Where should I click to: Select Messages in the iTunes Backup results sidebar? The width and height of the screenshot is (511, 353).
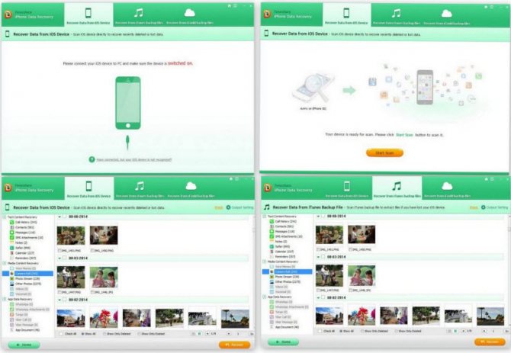pos(282,232)
